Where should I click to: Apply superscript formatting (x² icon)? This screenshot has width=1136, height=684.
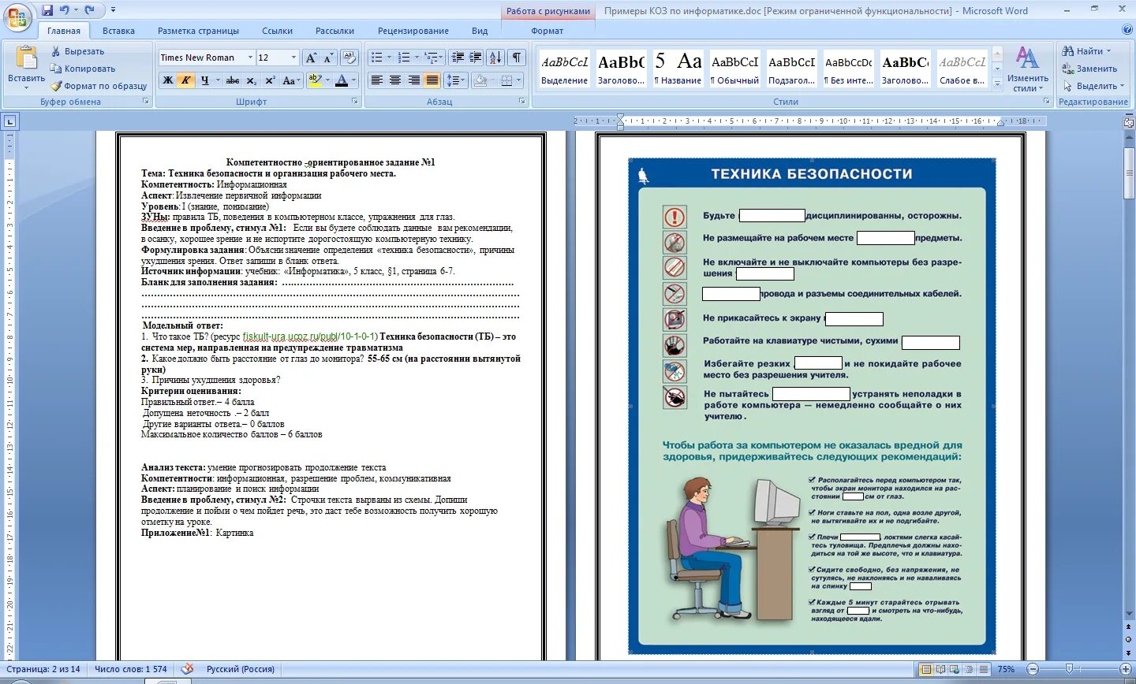pos(270,80)
